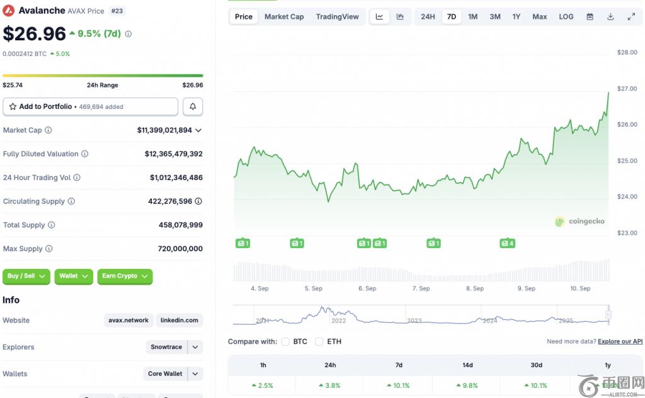
Task: Open Explorers dropdown next to Snowtrace
Action: tap(195, 347)
